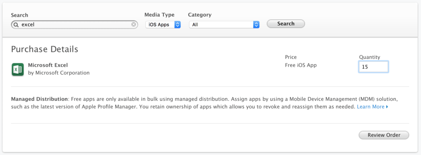This screenshot has height=155, width=421.
Task: Click the Search button
Action: pos(286,23)
